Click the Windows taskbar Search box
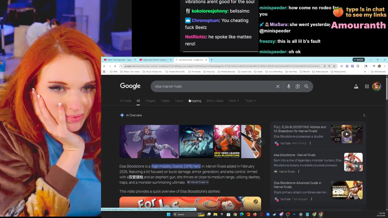The width and height of the screenshot is (388, 218). [189, 214]
